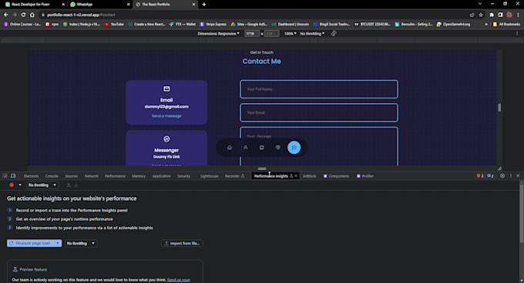Toggle the device toolbar in DevTools

[13, 176]
